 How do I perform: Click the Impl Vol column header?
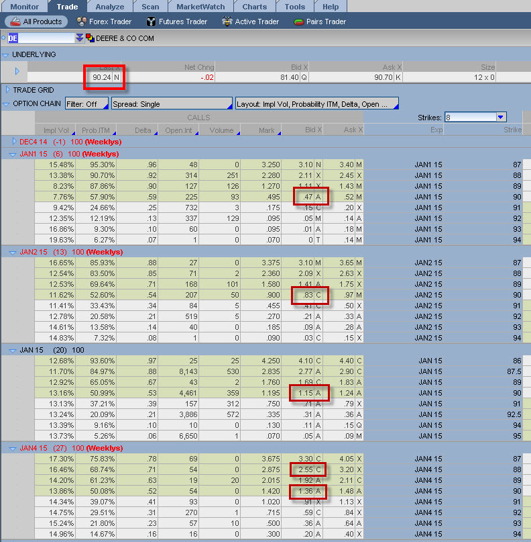coord(55,130)
